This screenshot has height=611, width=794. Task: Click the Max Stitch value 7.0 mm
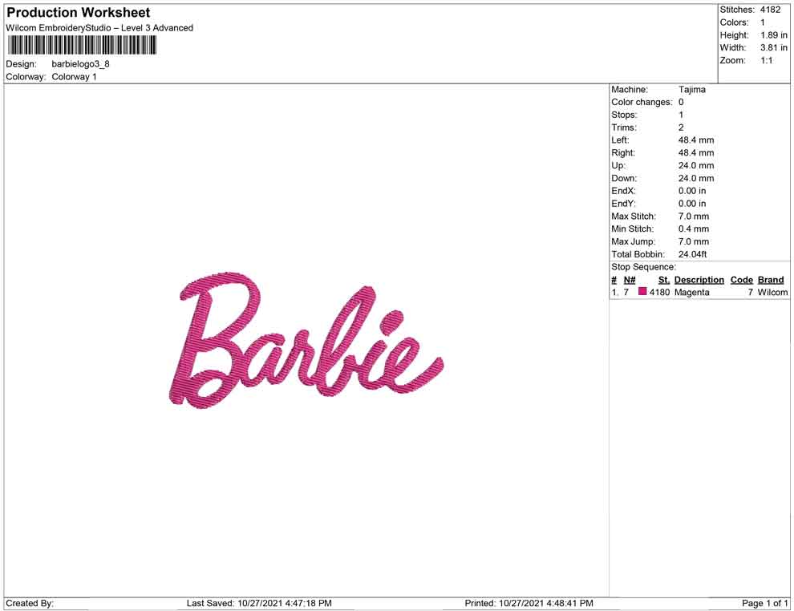[x=694, y=216]
